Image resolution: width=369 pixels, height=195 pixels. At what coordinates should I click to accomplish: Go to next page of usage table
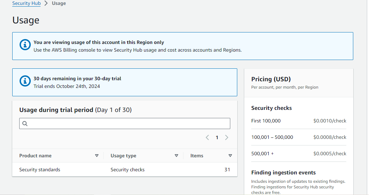(x=227, y=137)
